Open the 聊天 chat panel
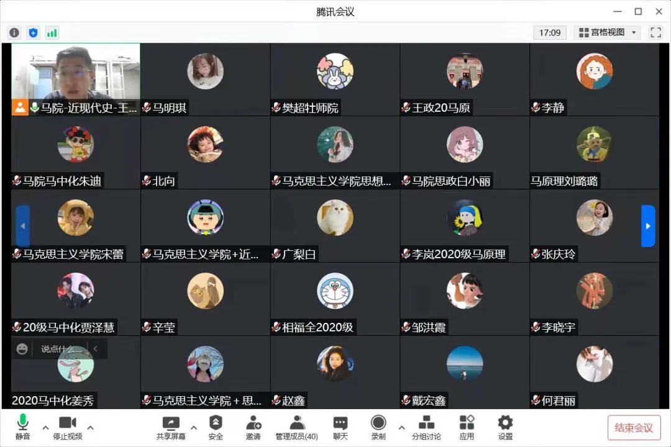 point(340,427)
